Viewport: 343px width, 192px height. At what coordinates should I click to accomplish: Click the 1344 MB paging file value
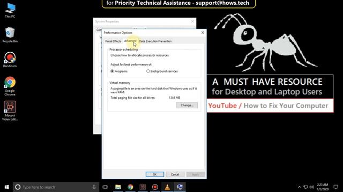[174, 98]
